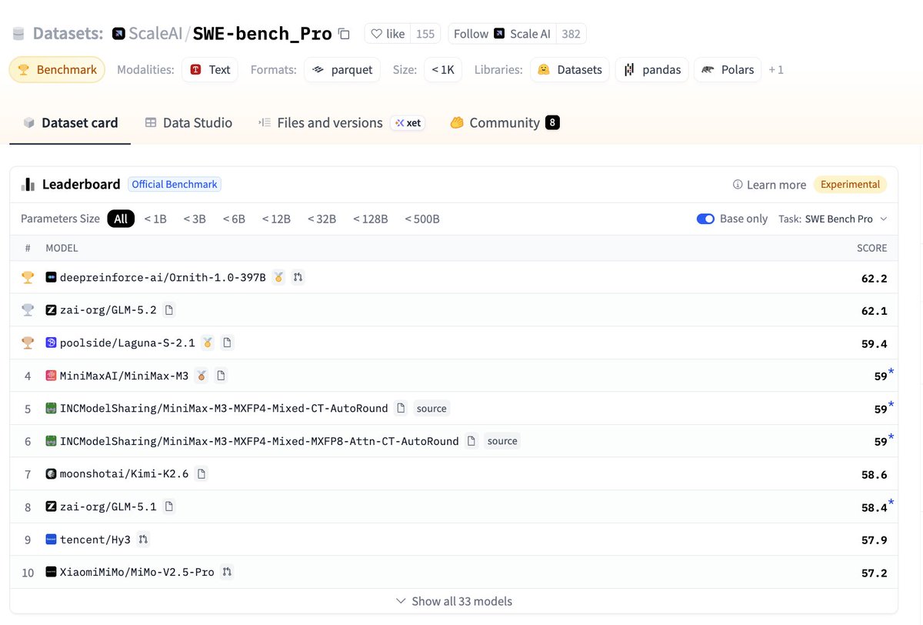
Task: Click the Experimental badge
Action: click(x=850, y=185)
